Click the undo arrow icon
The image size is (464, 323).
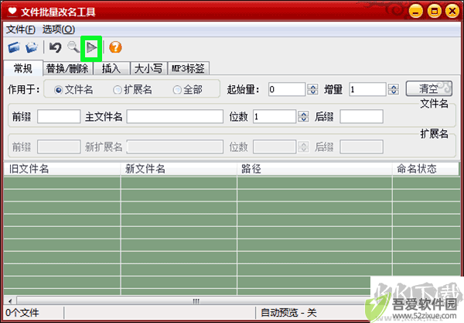[x=56, y=47]
